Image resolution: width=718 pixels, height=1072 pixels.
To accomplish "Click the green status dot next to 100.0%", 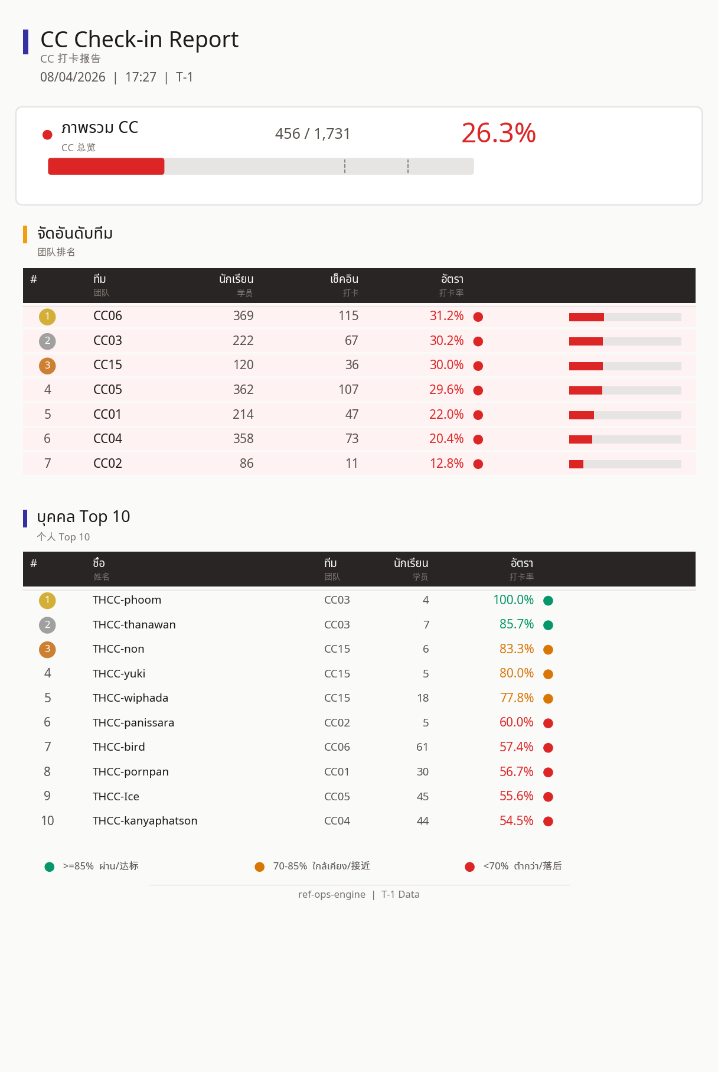I will click(x=548, y=601).
